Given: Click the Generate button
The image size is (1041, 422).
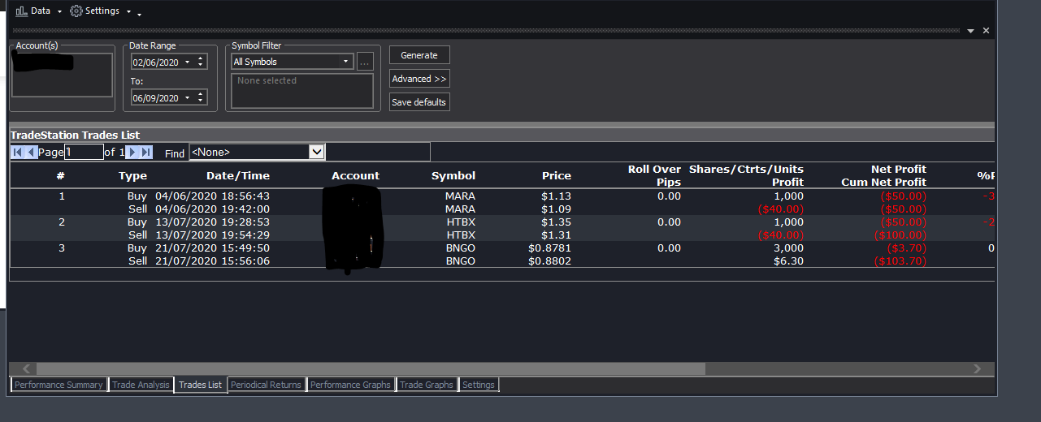Looking at the screenshot, I should click(419, 55).
